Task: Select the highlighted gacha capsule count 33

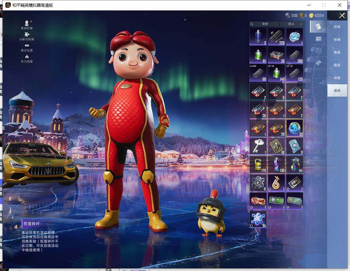Action: [294, 128]
